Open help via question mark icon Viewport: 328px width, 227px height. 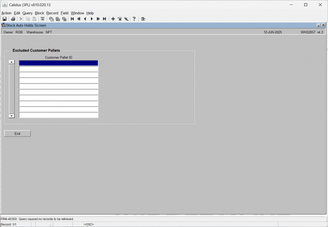(134, 19)
